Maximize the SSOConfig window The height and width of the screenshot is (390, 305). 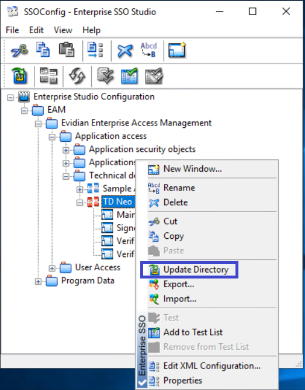pos(252,12)
